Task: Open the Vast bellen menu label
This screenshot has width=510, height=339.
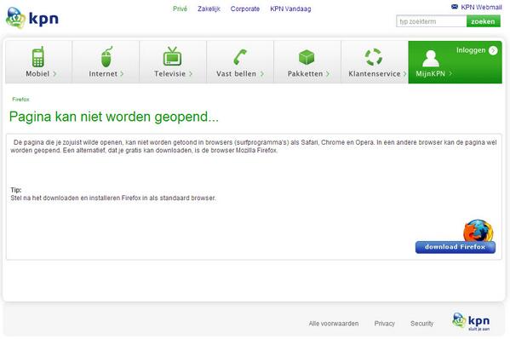Action: pyautogui.click(x=237, y=74)
